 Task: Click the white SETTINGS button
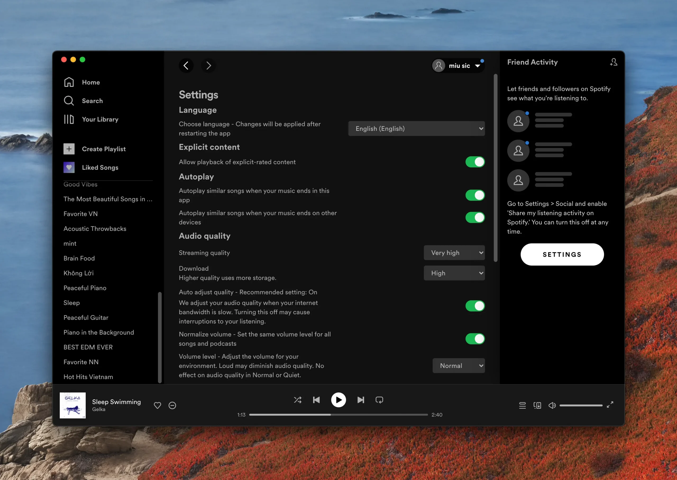[x=562, y=255]
